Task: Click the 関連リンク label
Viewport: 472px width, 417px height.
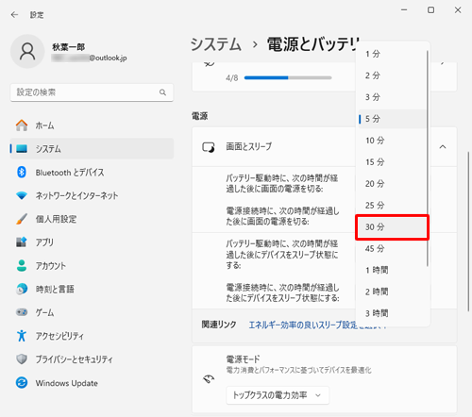Action: (219, 325)
